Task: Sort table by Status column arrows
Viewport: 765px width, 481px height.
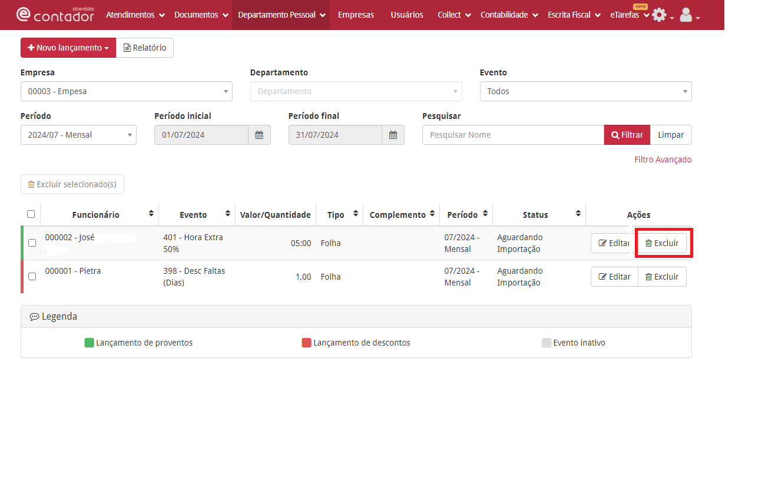Action: tap(578, 213)
